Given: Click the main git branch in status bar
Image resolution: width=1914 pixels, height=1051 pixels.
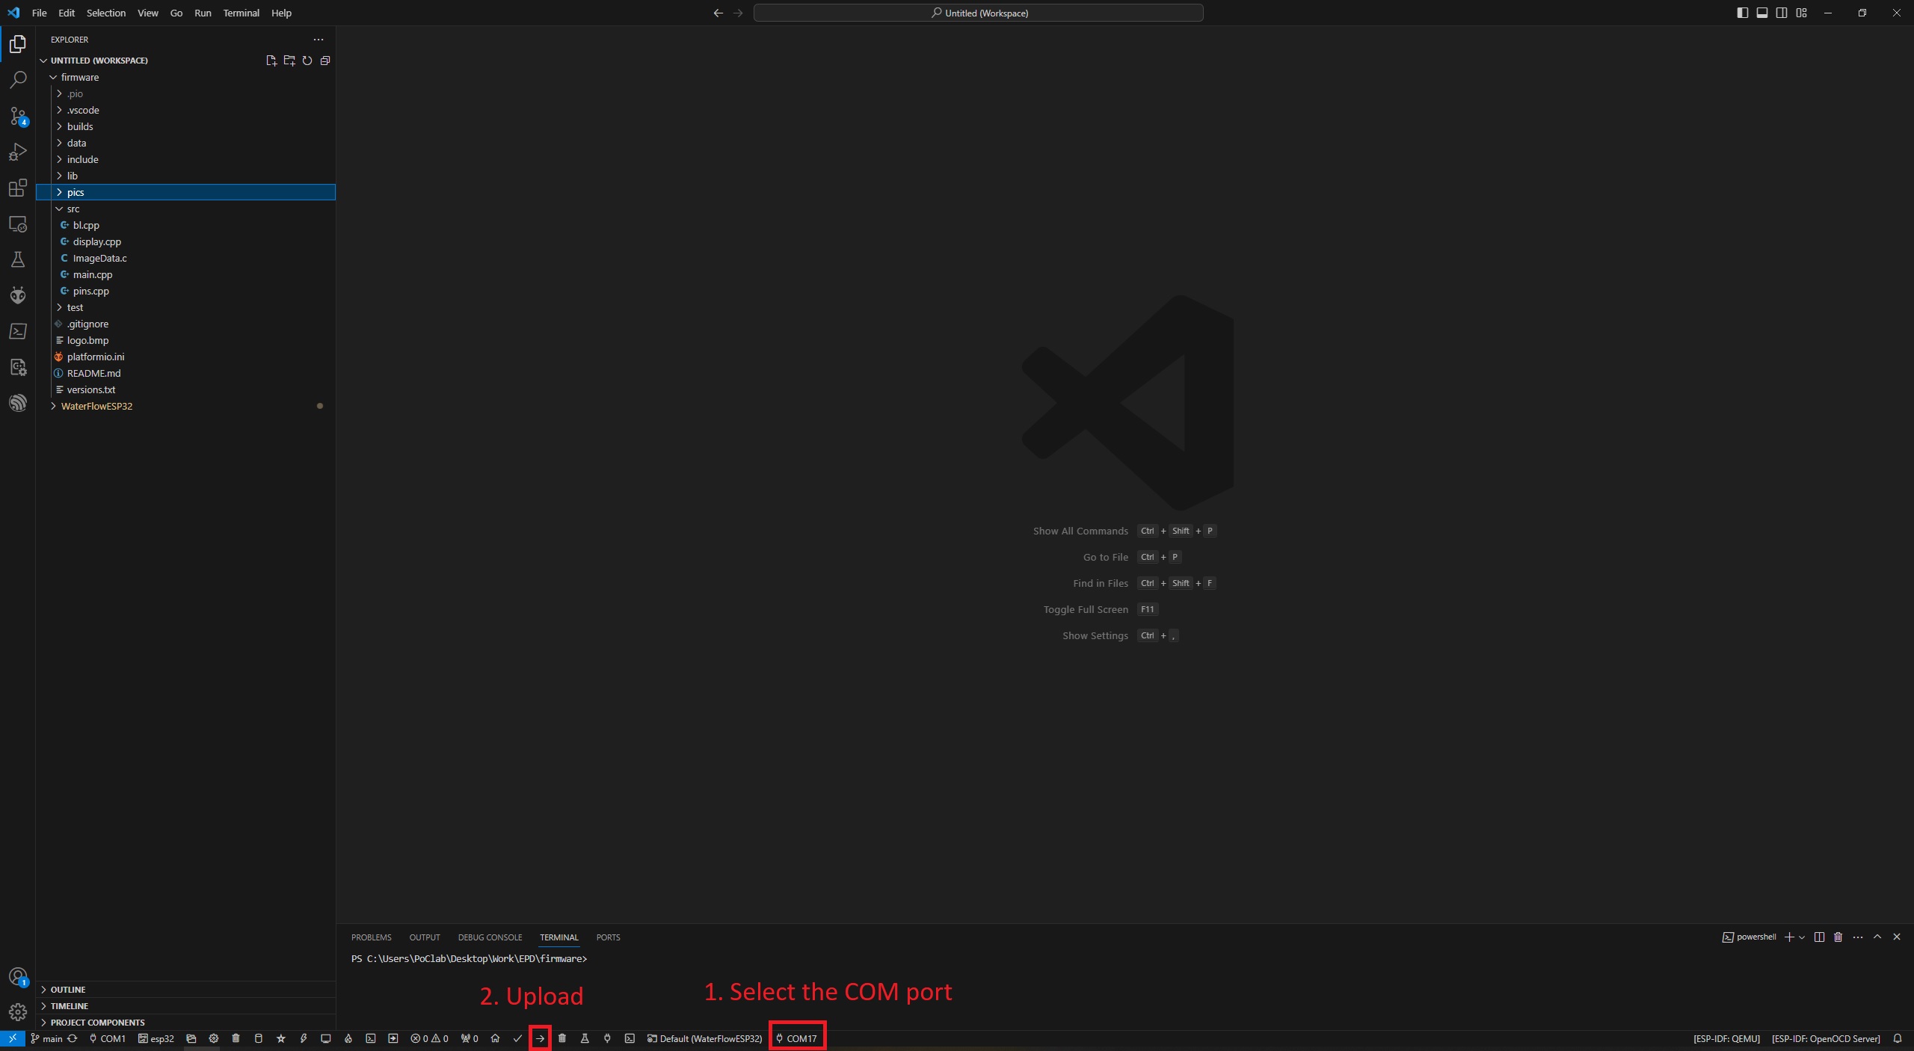Looking at the screenshot, I should pyautogui.click(x=46, y=1038).
